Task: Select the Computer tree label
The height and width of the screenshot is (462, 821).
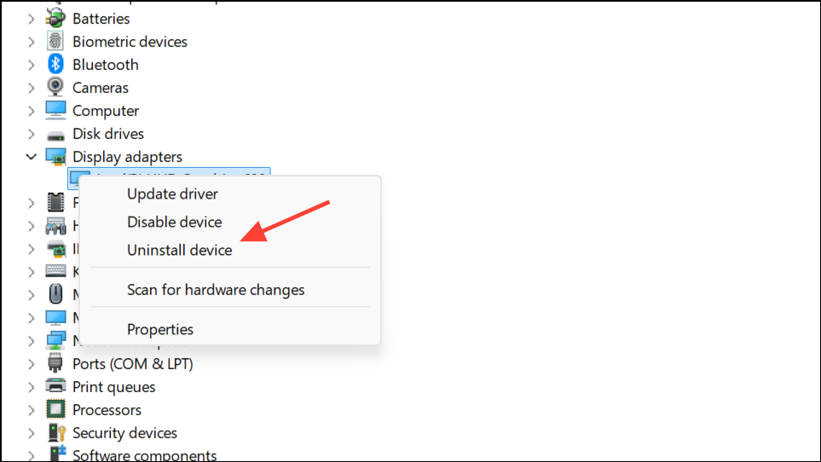Action: [x=106, y=111]
